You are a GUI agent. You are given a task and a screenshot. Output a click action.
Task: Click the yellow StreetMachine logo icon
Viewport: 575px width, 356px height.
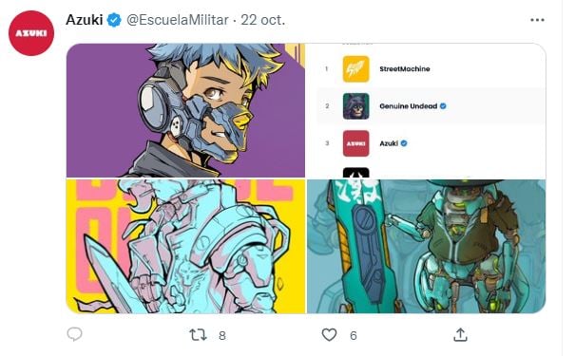[355, 69]
